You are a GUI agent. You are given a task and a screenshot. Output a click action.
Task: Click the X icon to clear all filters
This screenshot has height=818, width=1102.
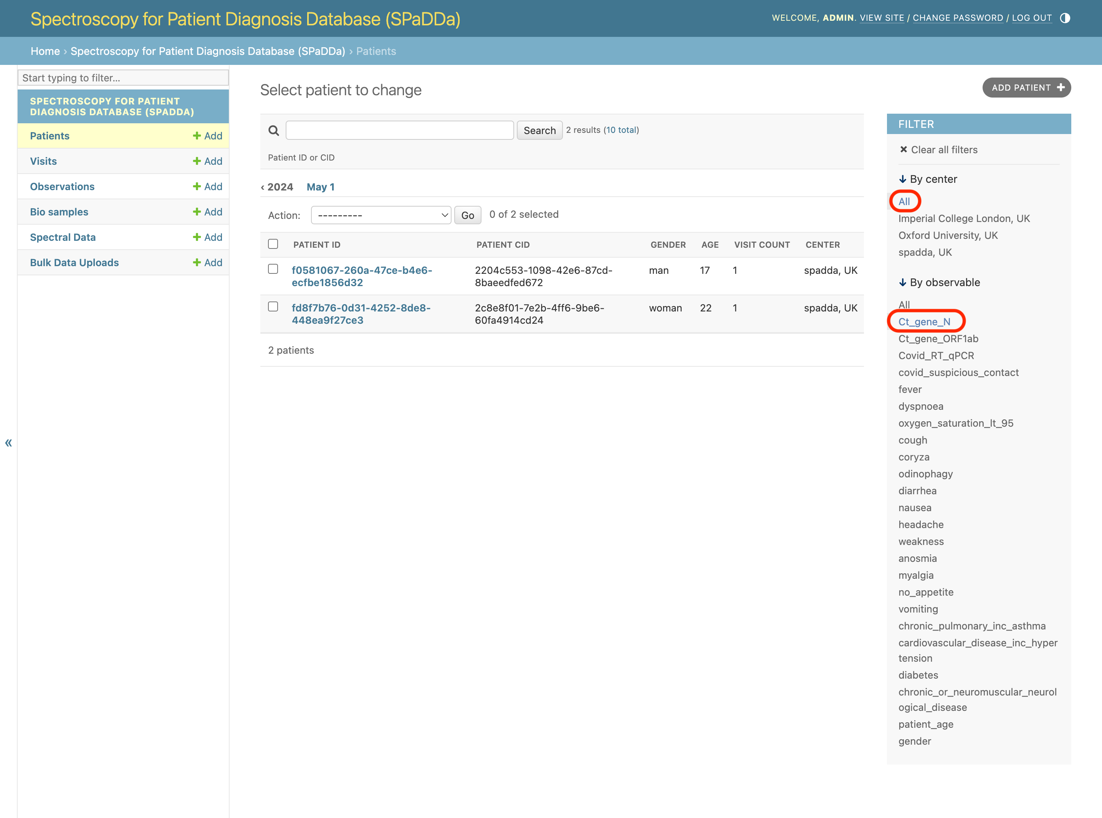pyautogui.click(x=903, y=149)
